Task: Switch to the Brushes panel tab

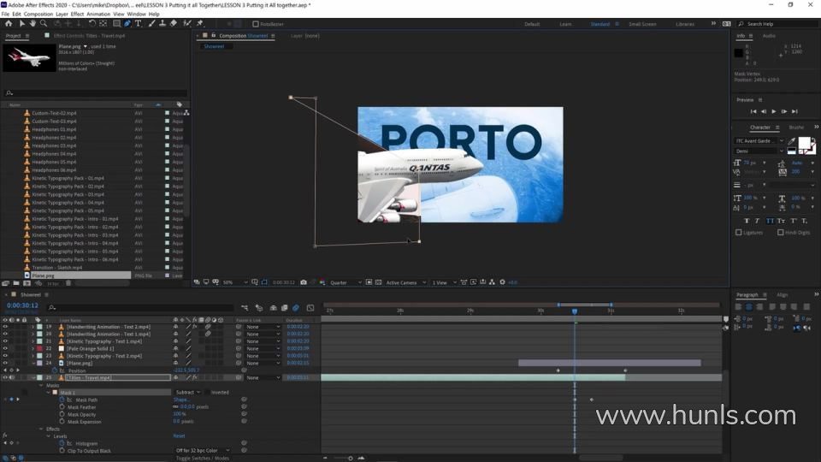Action: click(795, 127)
